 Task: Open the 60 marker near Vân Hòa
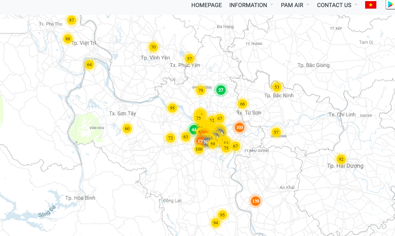pos(127,129)
